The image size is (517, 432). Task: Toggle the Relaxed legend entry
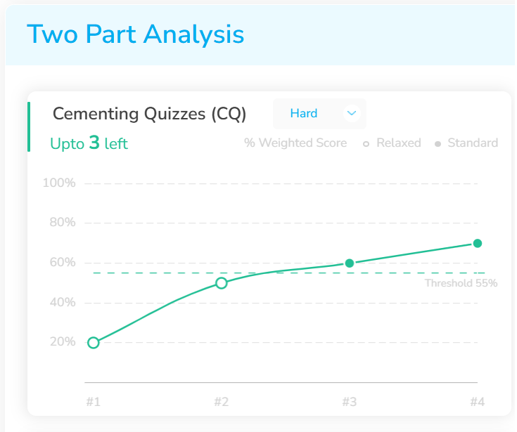(x=392, y=143)
